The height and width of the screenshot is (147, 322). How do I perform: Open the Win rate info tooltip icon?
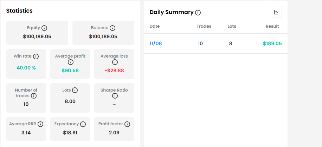36,56
